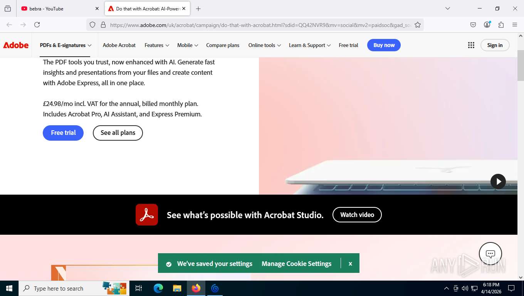Launch Microsoft Edge from the taskbar
Screen dimensions: 524x296
click(x=158, y=288)
